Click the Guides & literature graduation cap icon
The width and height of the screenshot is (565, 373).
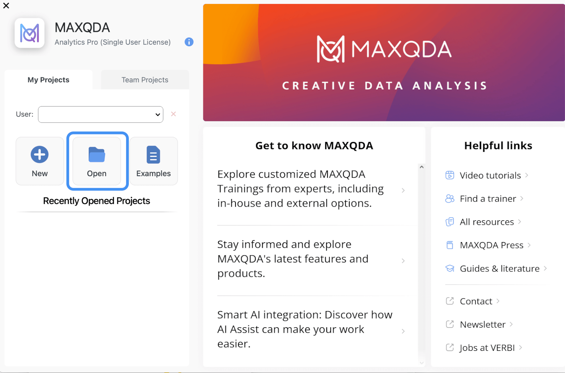tap(450, 268)
